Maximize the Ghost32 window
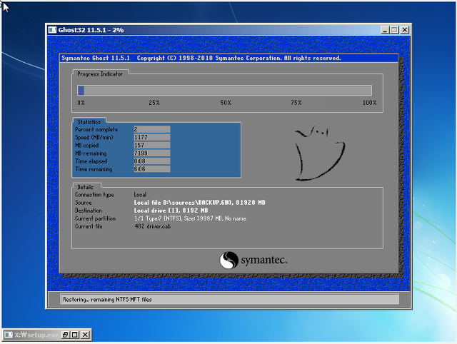This screenshot has width=457, height=344. pos(395,30)
